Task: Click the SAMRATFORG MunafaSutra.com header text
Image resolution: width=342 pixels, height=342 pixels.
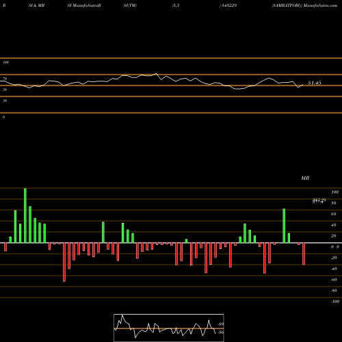Action: click(304, 5)
